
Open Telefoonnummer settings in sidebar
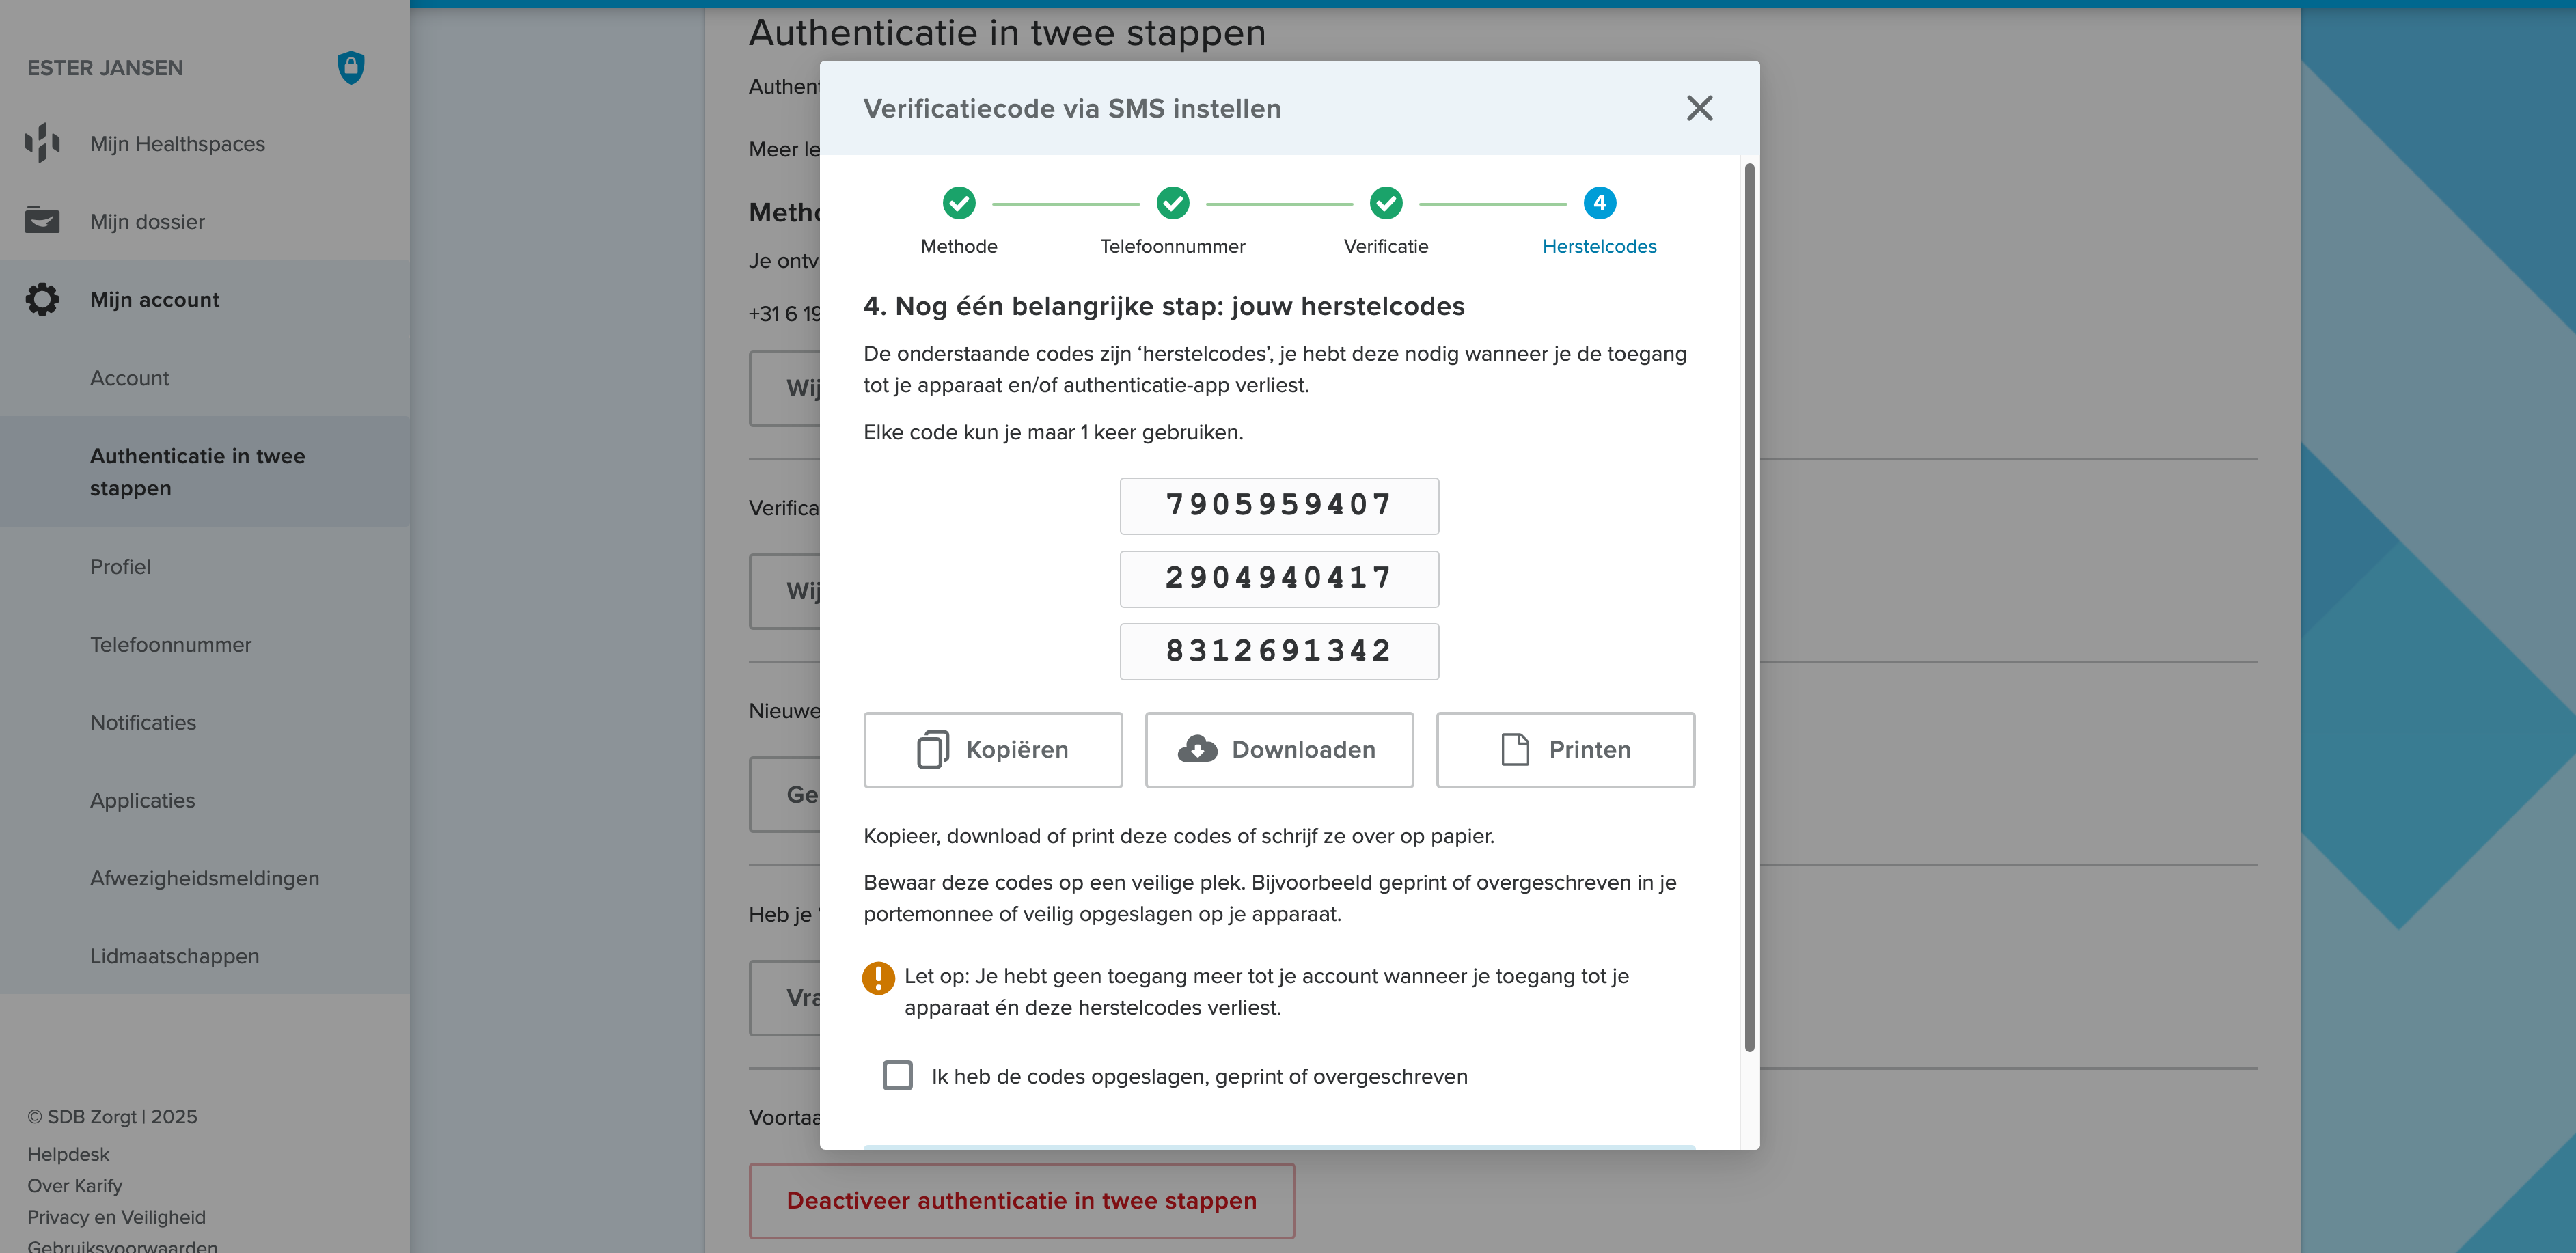click(x=205, y=644)
